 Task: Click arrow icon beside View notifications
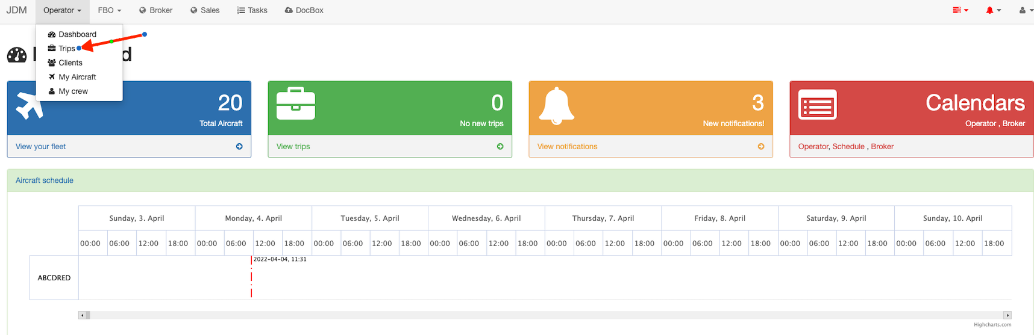761,146
